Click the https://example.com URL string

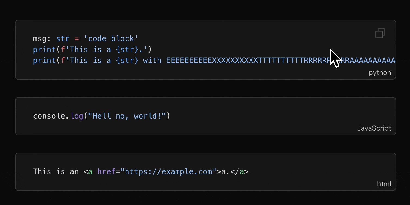(x=168, y=172)
